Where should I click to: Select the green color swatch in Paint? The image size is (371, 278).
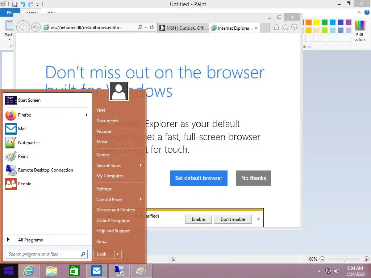click(325, 22)
